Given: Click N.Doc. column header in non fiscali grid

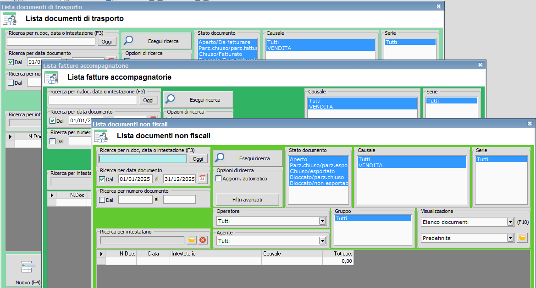Looking at the screenshot, I should coord(121,254).
